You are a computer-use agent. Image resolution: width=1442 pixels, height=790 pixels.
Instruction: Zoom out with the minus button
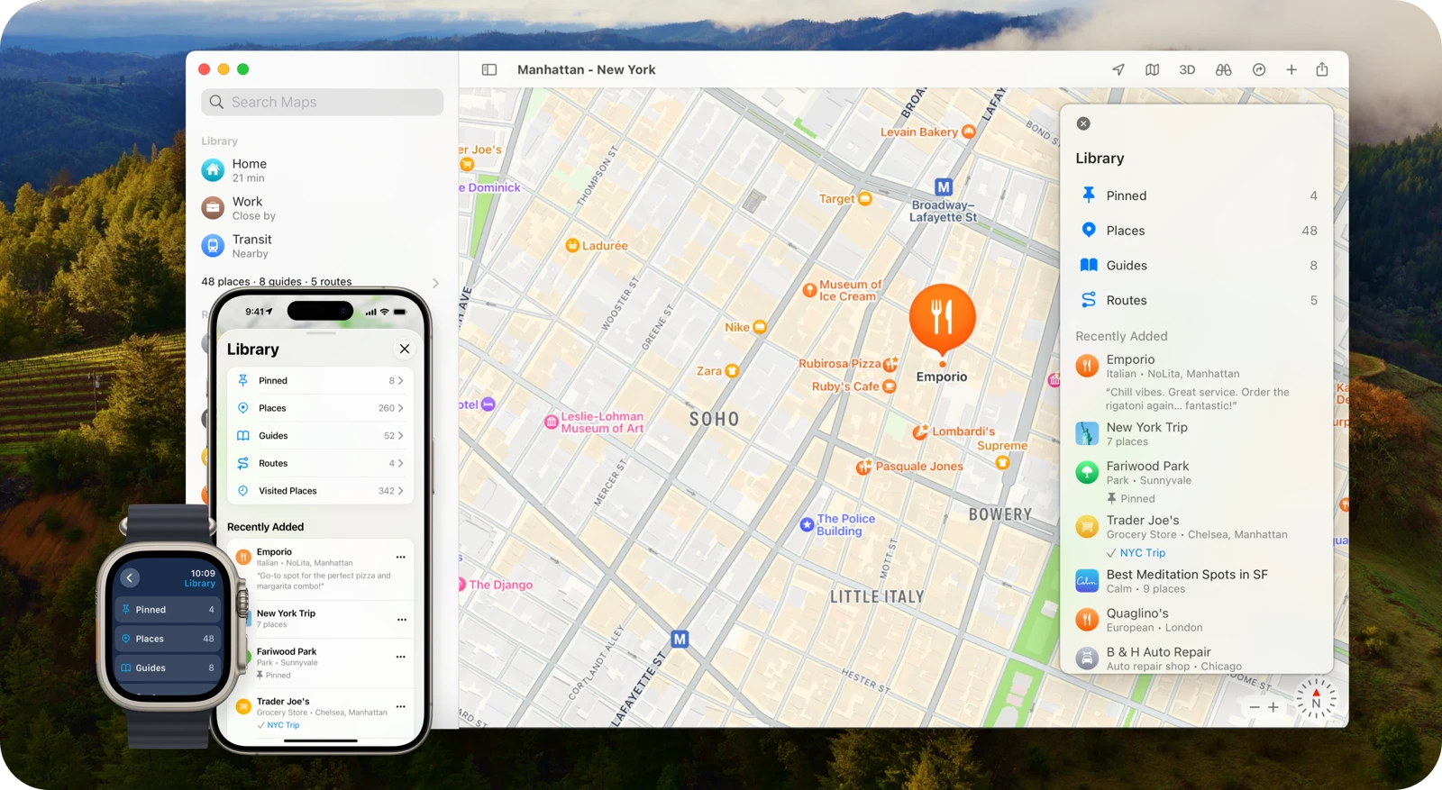pyautogui.click(x=1255, y=707)
